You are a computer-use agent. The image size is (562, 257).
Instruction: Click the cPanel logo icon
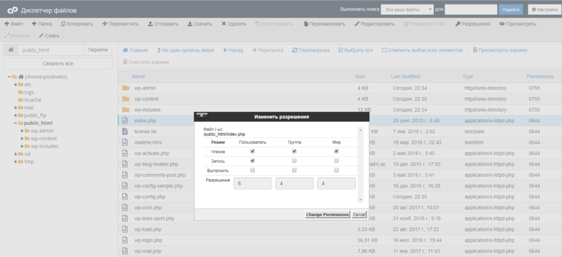[13, 10]
